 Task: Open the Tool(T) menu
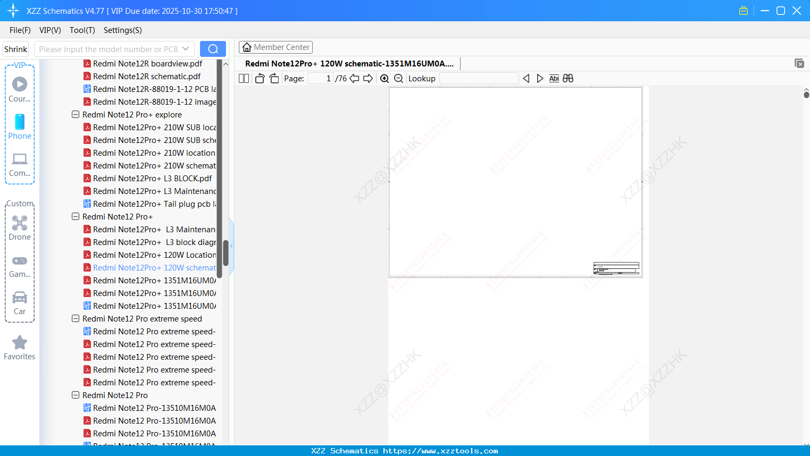(x=82, y=30)
